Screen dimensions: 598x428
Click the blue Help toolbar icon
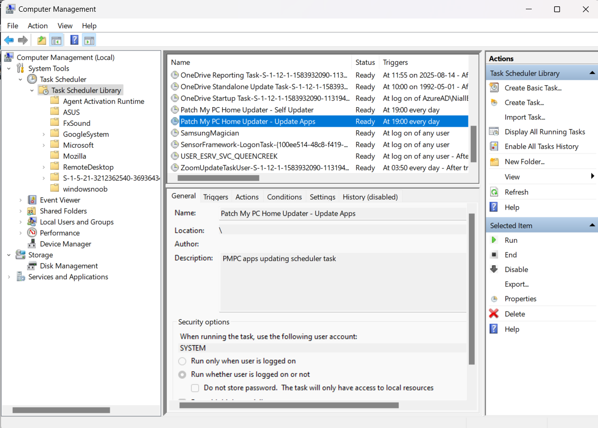coord(74,40)
